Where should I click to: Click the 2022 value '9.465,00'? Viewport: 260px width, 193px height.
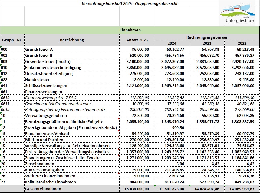247,80
